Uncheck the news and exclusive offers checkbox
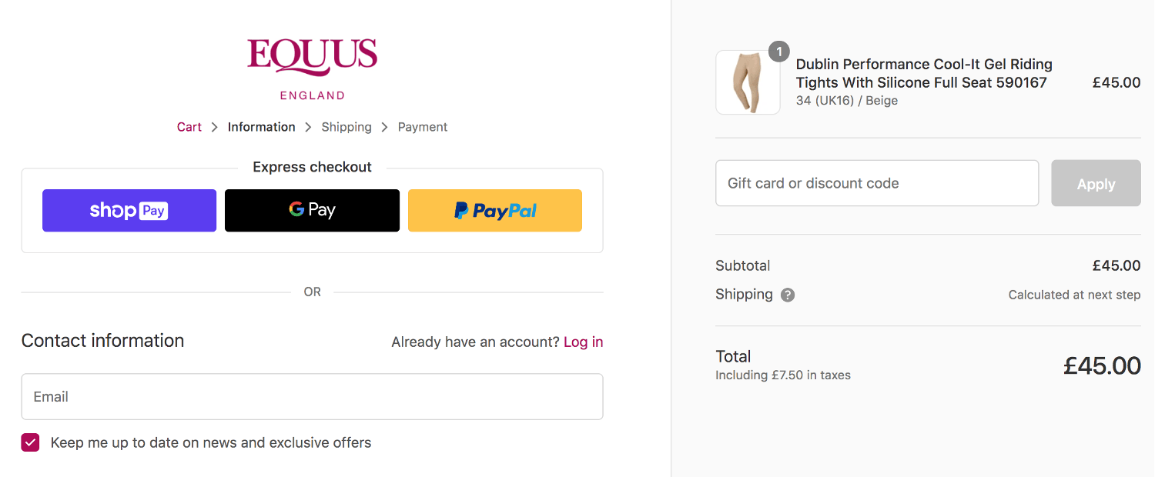1155x477 pixels. (30, 442)
